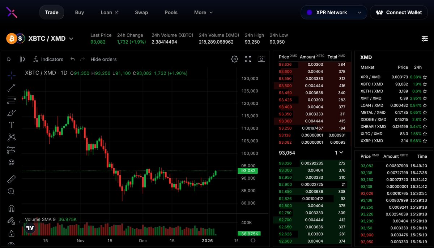Star the XDOGE / XMD market
Image resolution: width=434 pixels, height=248 pixels.
click(425, 119)
